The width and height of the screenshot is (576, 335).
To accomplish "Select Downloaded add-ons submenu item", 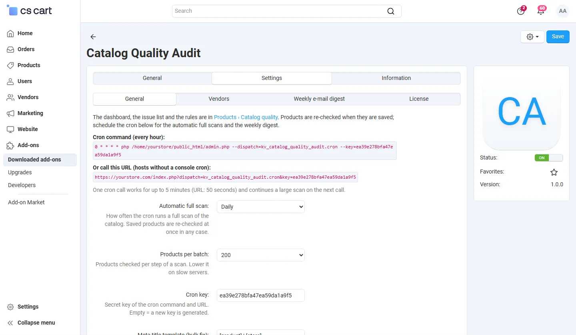I will tap(40, 160).
